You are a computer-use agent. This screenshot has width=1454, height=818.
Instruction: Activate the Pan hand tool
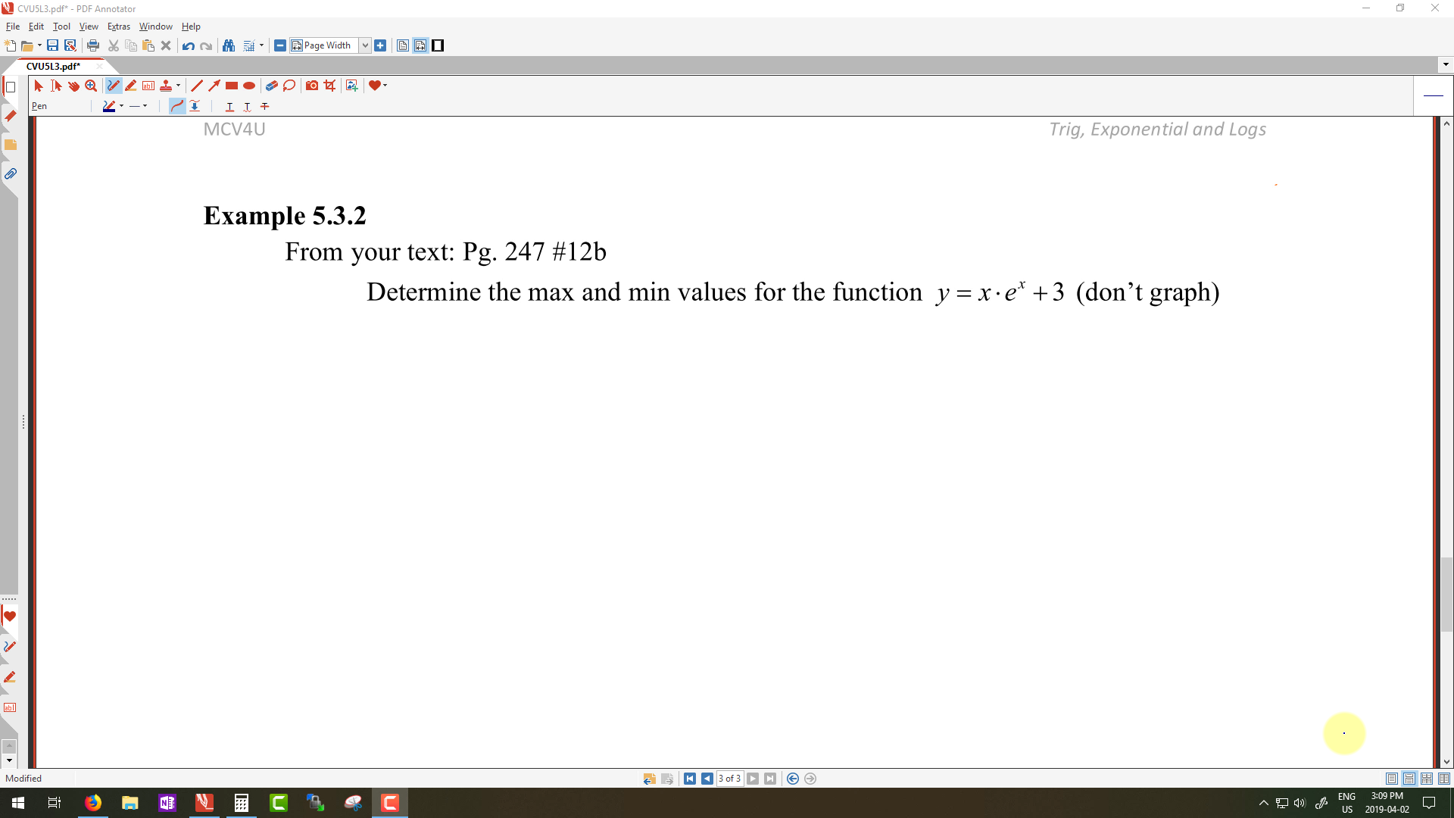(73, 86)
